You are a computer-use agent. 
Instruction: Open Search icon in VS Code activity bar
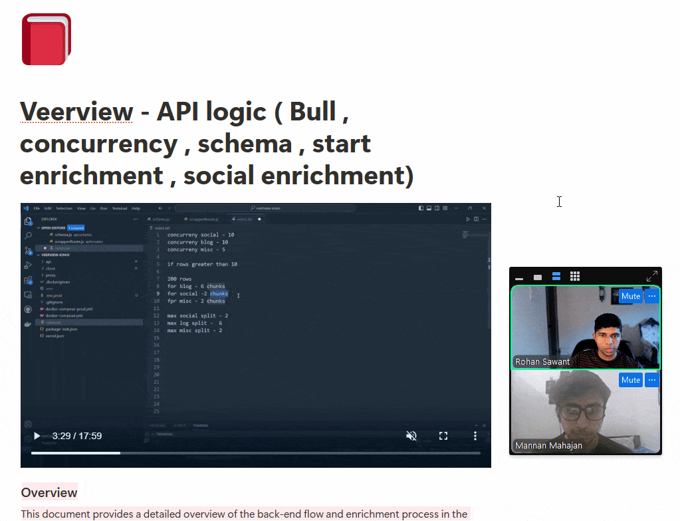tap(28, 236)
